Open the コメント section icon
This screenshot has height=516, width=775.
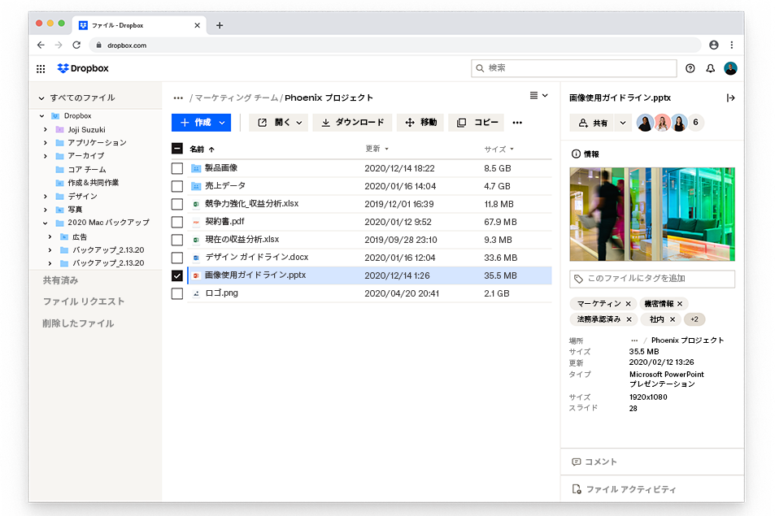coord(575,461)
